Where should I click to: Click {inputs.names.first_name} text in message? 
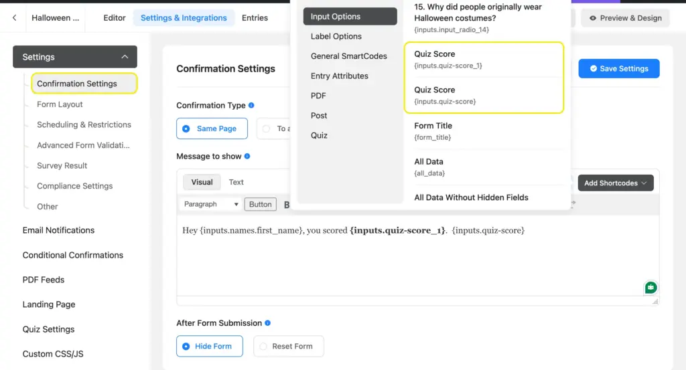pos(251,230)
